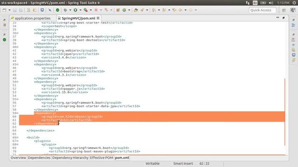This screenshot has width=298, height=167.
Task: Click the Back navigation arrow icon
Action: 180,10
